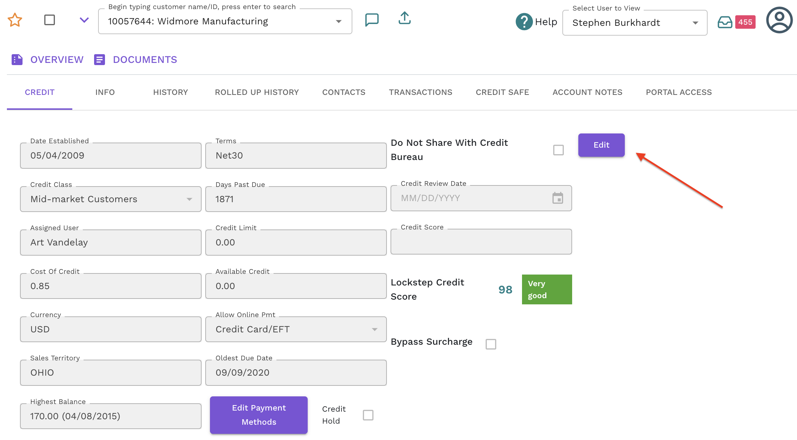Click the upload arrow icon
Screen dimensions: 797x440
tap(404, 18)
